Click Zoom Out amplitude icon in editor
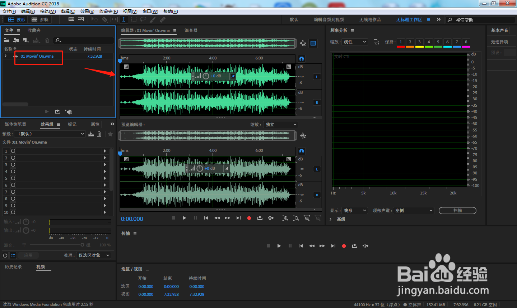The width and height of the screenshot is (517, 308). coord(296,218)
